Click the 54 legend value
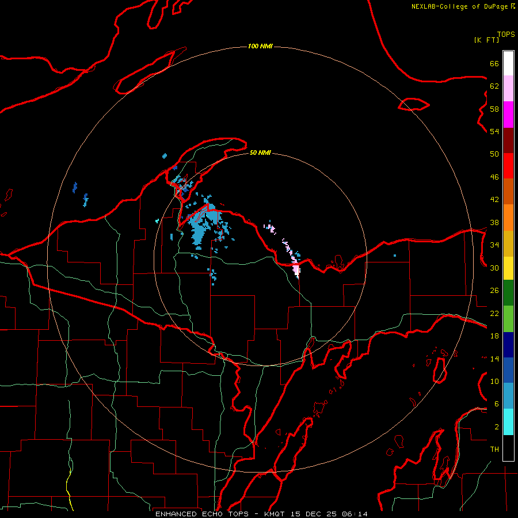This screenshot has width=518, height=518. [494, 131]
